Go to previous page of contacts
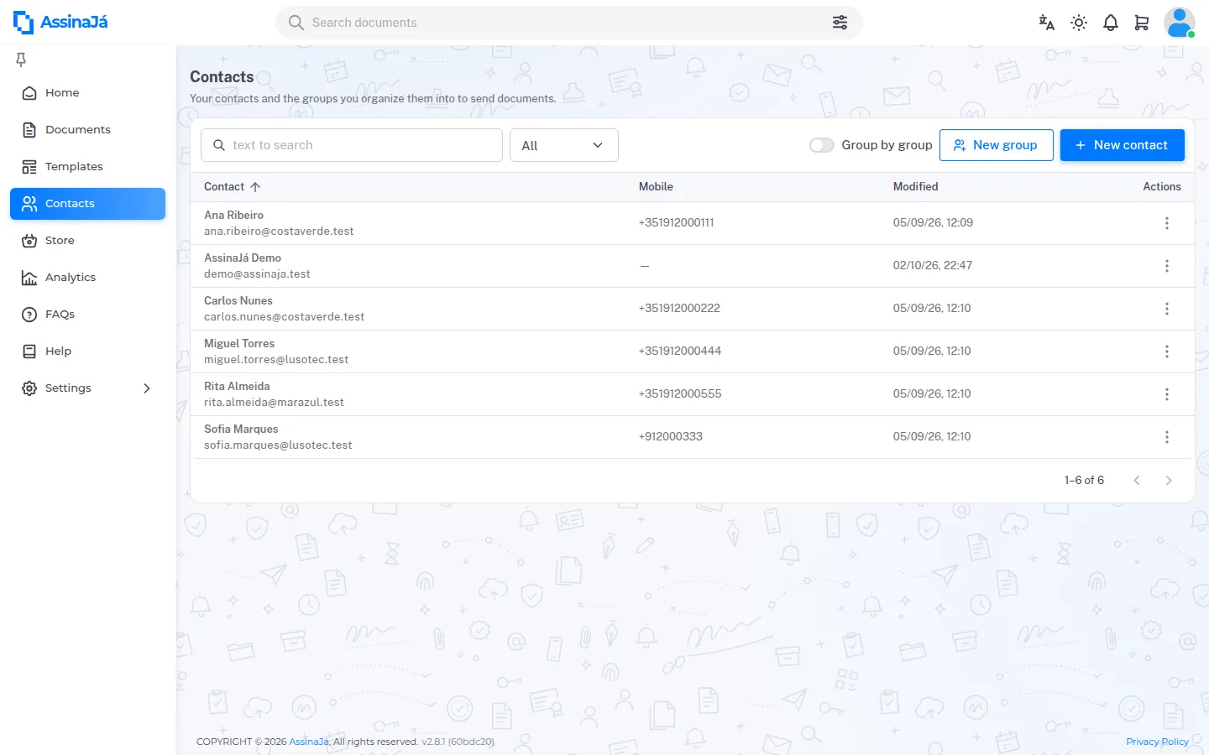This screenshot has height=755, width=1209. pos(1137,481)
